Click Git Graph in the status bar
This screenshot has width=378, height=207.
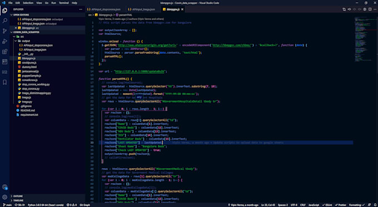85,205
